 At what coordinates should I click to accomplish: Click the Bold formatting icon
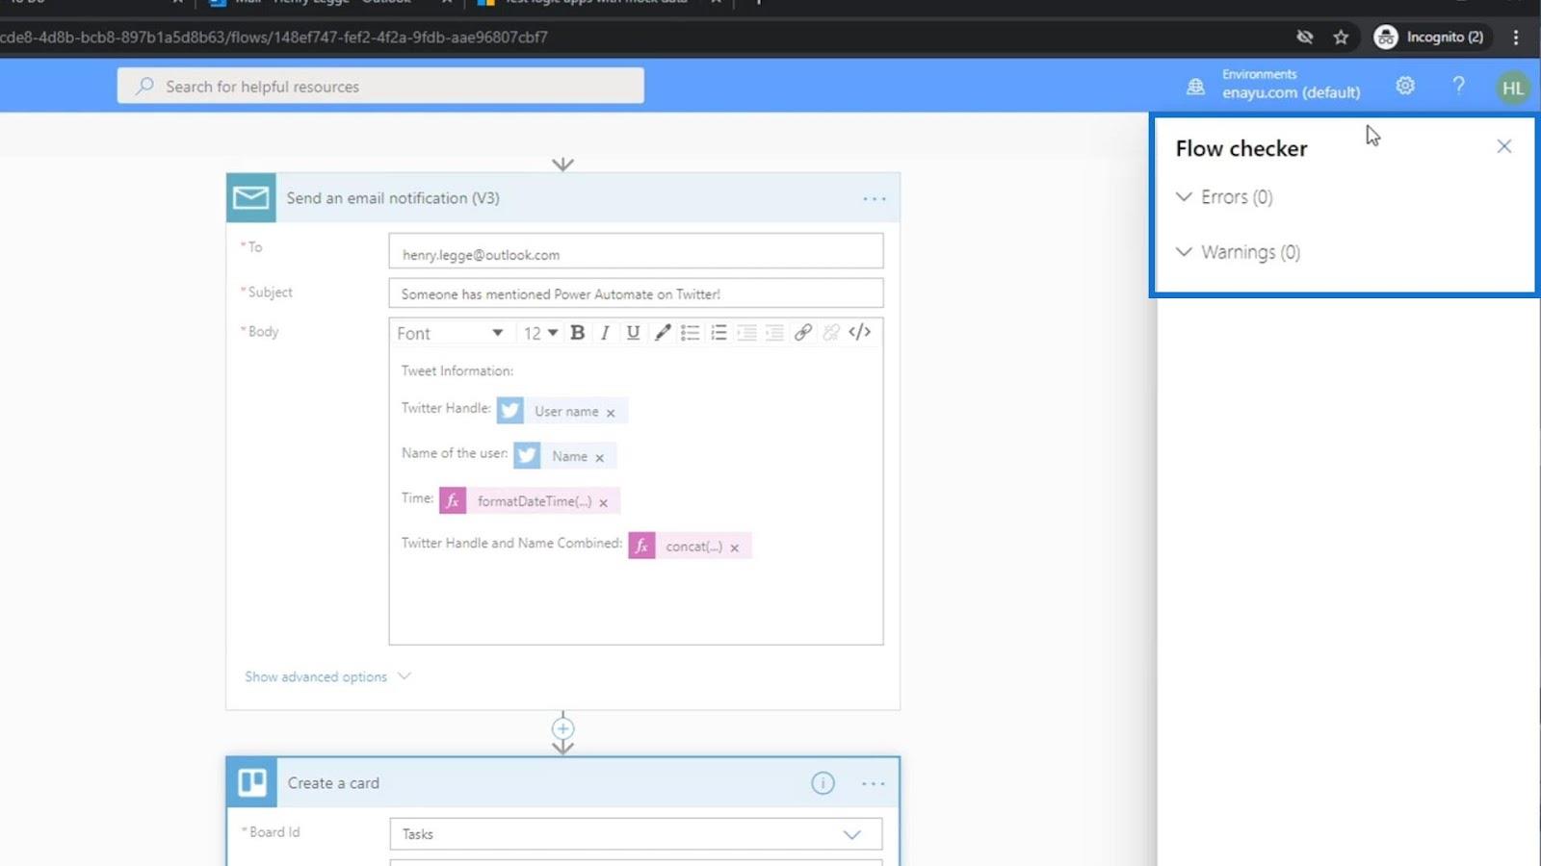(577, 332)
